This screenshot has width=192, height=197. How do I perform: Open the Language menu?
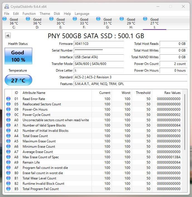pyautogui.click(x=82, y=13)
